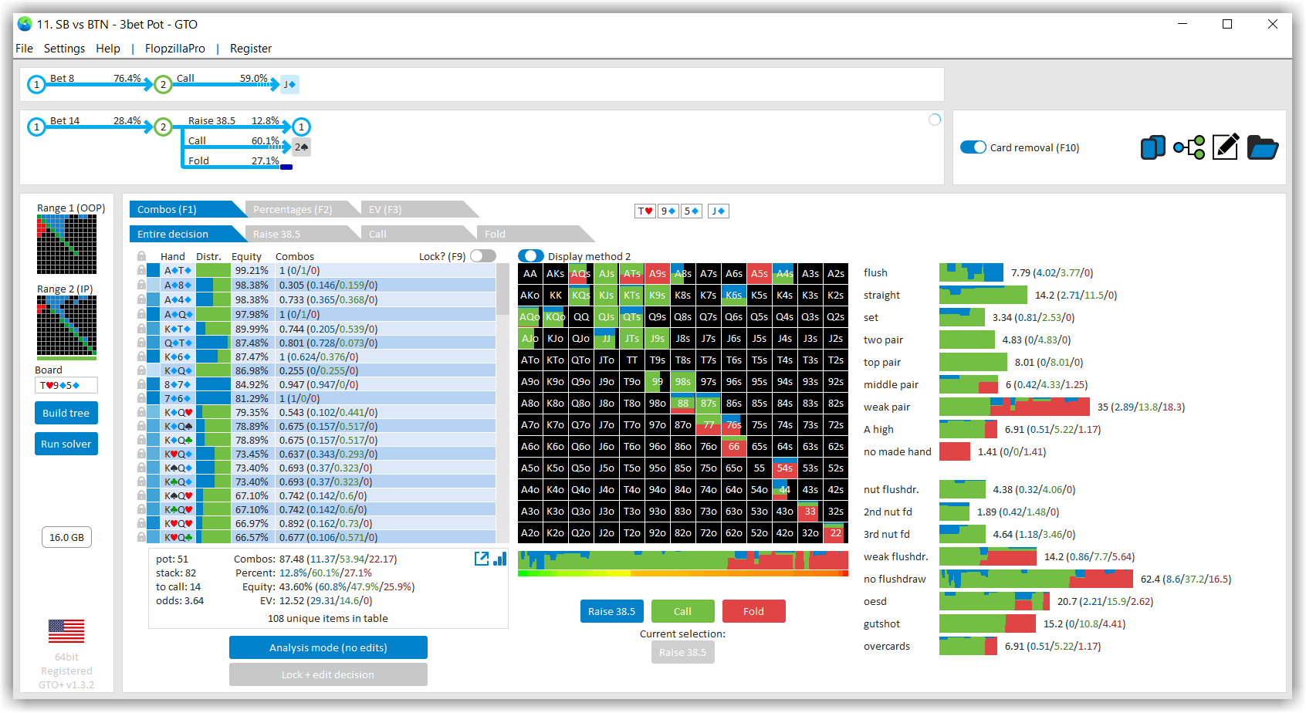Select node 2 after Bet 14
1306x713 pixels.
[163, 127]
